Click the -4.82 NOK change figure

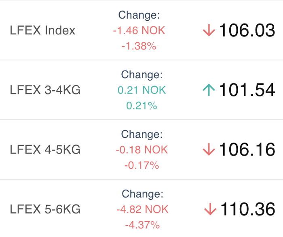click(x=142, y=209)
